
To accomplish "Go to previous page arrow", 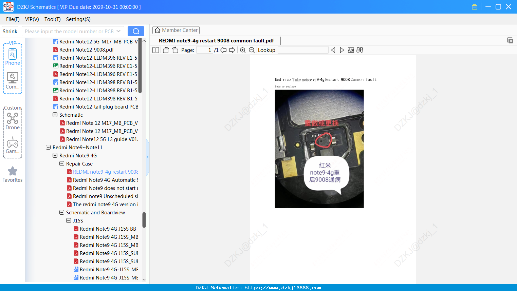I will [x=223, y=50].
